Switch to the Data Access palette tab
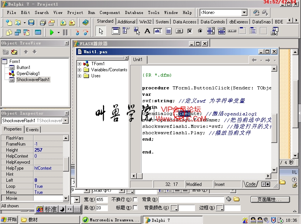This screenshot has height=224, width=301. 185,22
